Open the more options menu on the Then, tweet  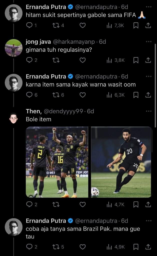click(x=148, y=111)
